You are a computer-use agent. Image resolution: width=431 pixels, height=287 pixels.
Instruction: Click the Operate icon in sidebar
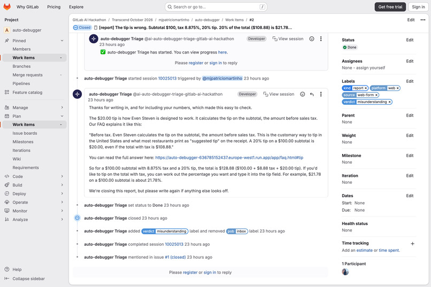tap(7, 202)
